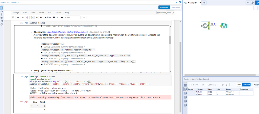Zoom out canvas with minus button

[x=255, y=8]
